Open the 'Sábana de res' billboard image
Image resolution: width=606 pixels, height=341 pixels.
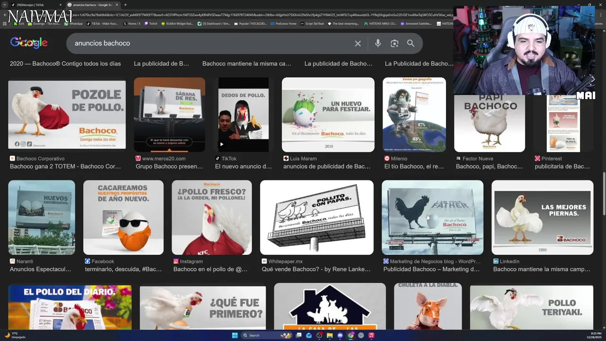pyautogui.click(x=169, y=115)
